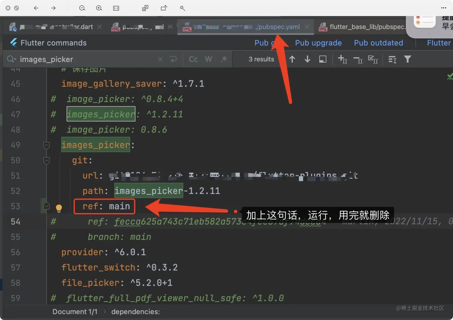Click the 'images_picker:' key on line 49
The height and width of the screenshot is (320, 453).
click(98, 145)
